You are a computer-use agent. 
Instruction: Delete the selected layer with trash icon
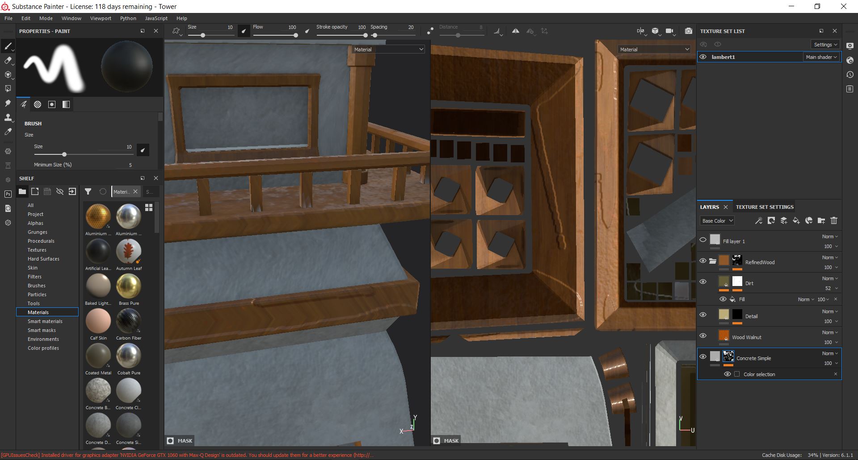834,221
